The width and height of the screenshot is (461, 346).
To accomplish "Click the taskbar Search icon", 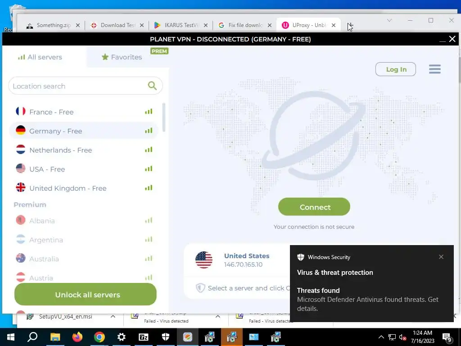I will (x=32, y=337).
